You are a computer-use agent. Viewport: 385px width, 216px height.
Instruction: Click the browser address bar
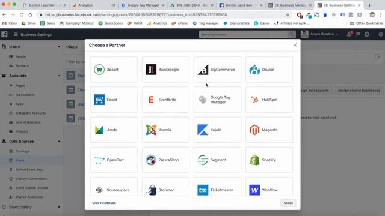162,14
